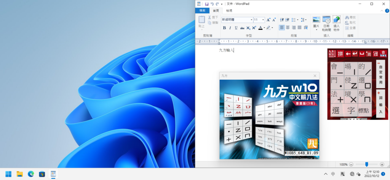Align text right
The image size is (390, 180).
tap(294, 27)
